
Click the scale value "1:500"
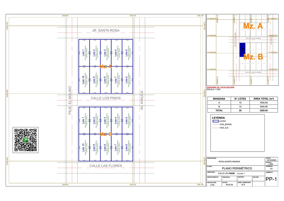(x=271, y=164)
